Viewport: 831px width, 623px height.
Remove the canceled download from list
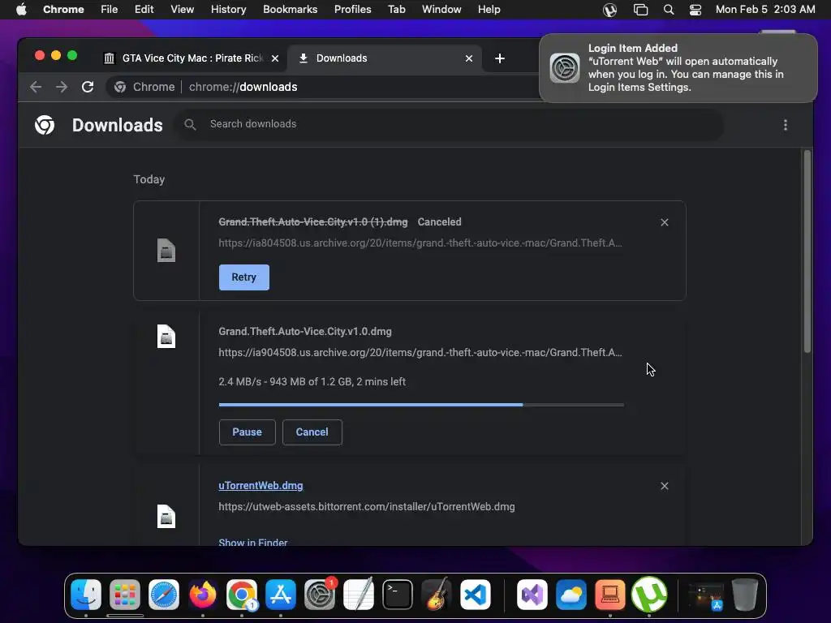pyautogui.click(x=664, y=222)
